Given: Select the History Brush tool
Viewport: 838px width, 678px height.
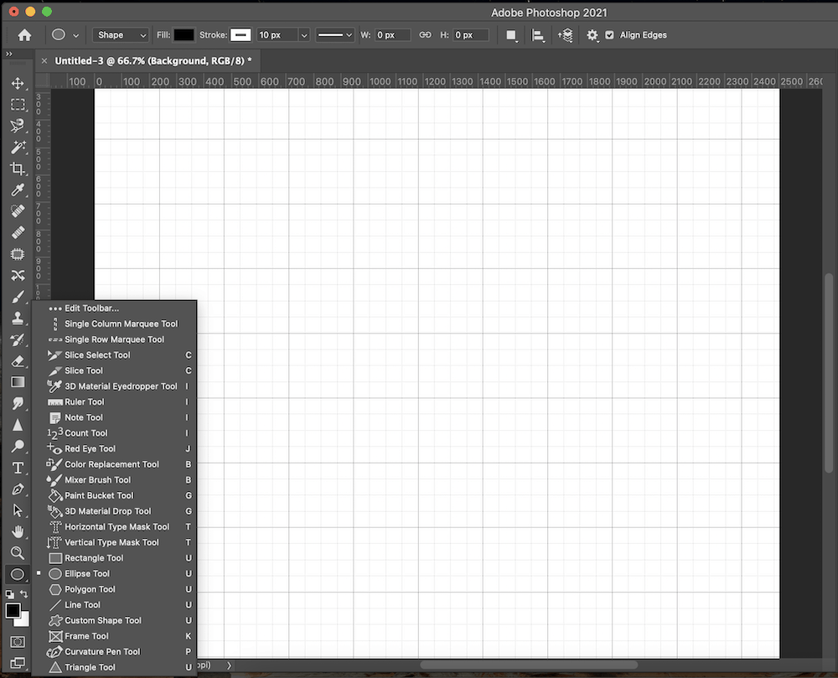Looking at the screenshot, I should 18,339.
